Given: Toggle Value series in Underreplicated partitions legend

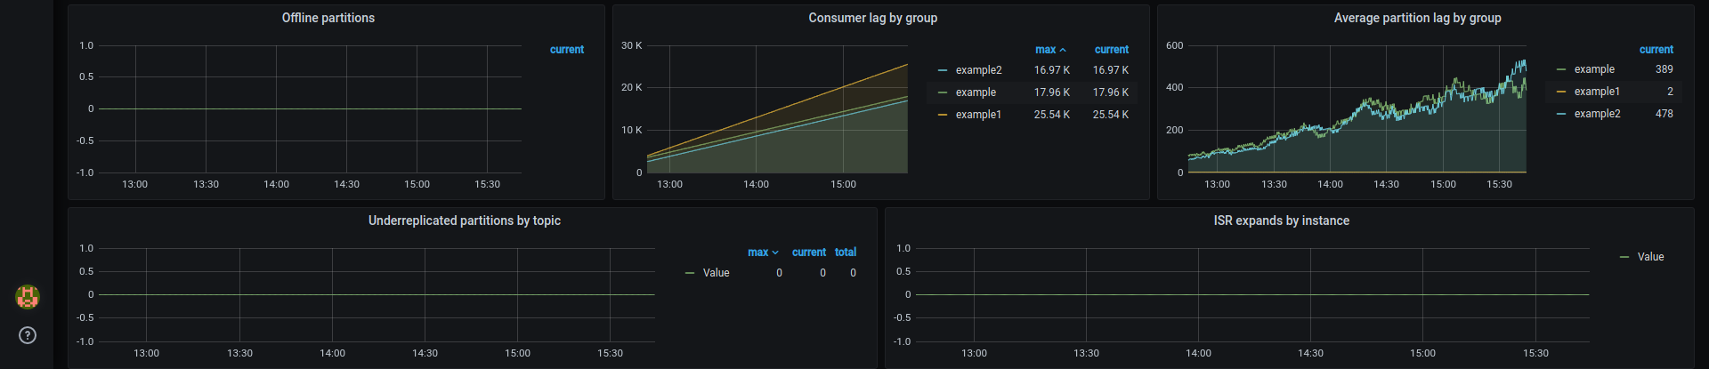Looking at the screenshot, I should tap(716, 273).
